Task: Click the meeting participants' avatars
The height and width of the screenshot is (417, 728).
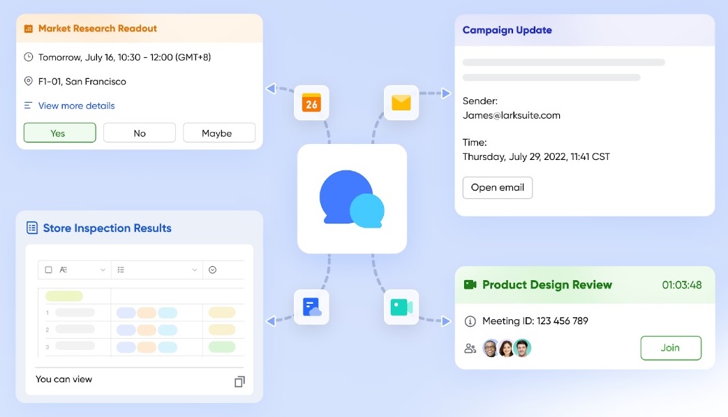Action: [x=507, y=348]
